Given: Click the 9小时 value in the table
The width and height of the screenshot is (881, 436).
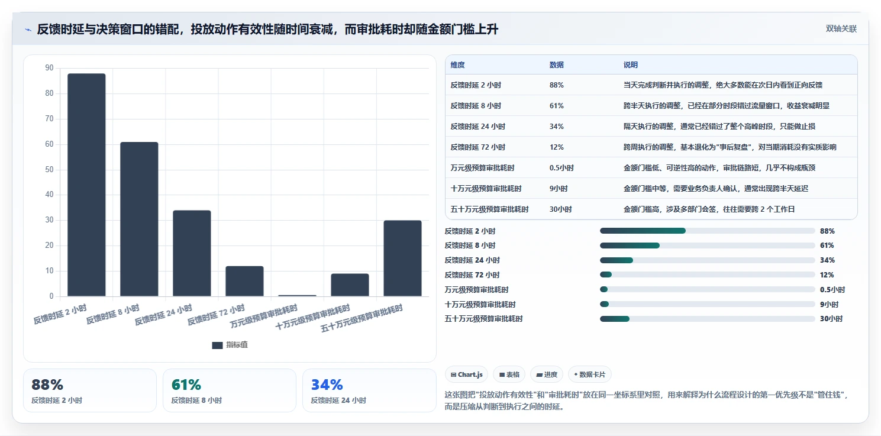Looking at the screenshot, I should [559, 189].
